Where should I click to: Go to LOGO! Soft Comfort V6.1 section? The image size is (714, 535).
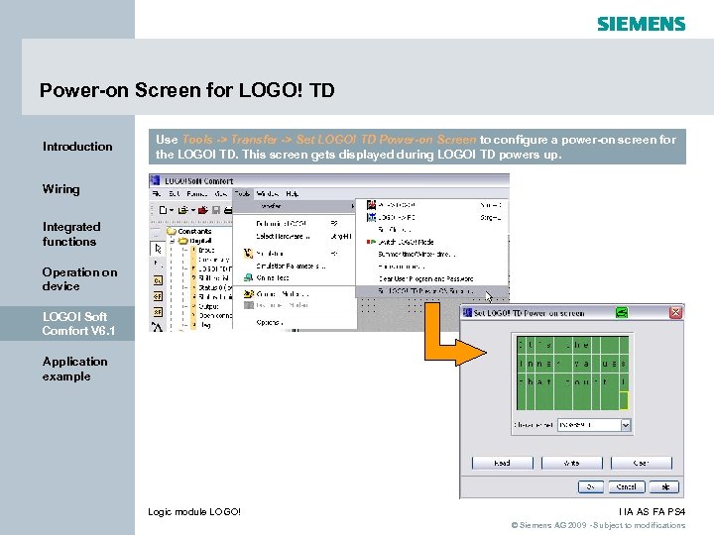pos(67,323)
